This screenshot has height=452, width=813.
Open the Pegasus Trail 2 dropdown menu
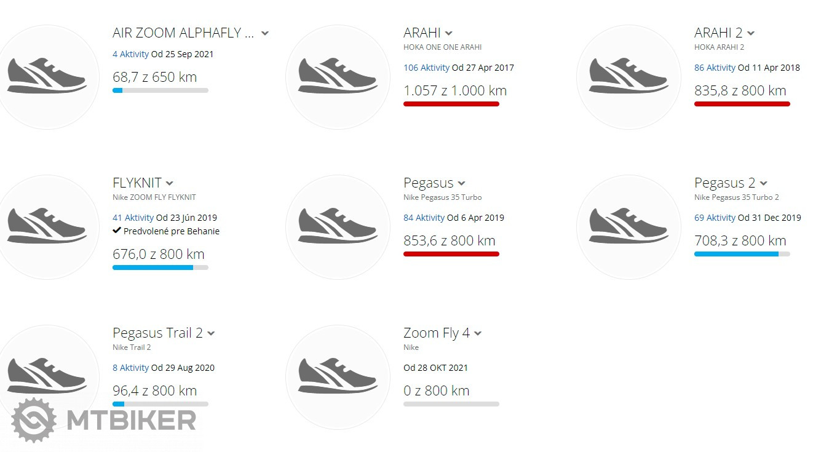coord(211,333)
